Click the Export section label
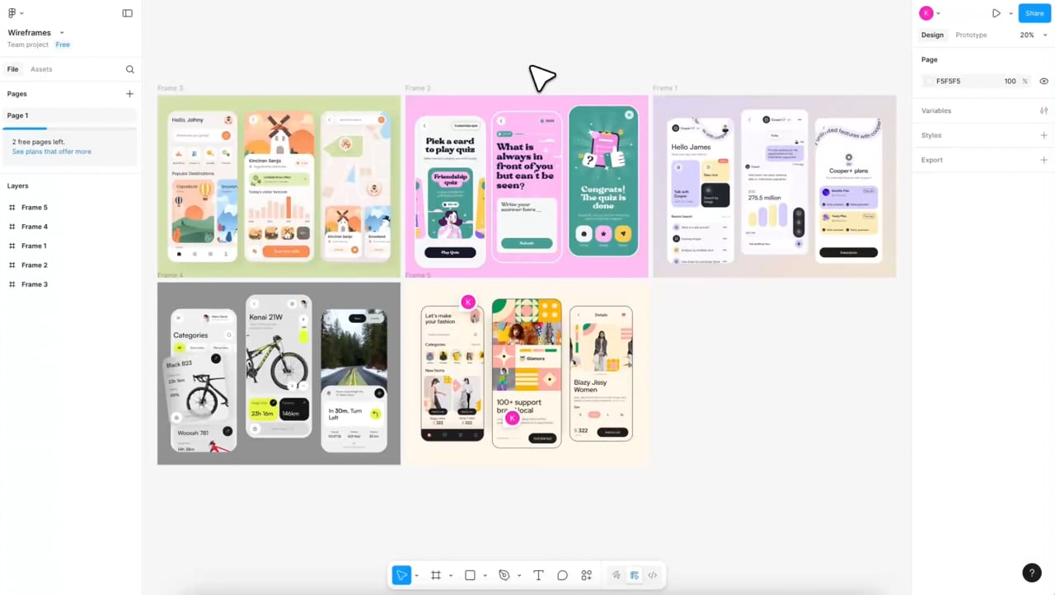Screen dimensions: 1055x595 (932, 160)
